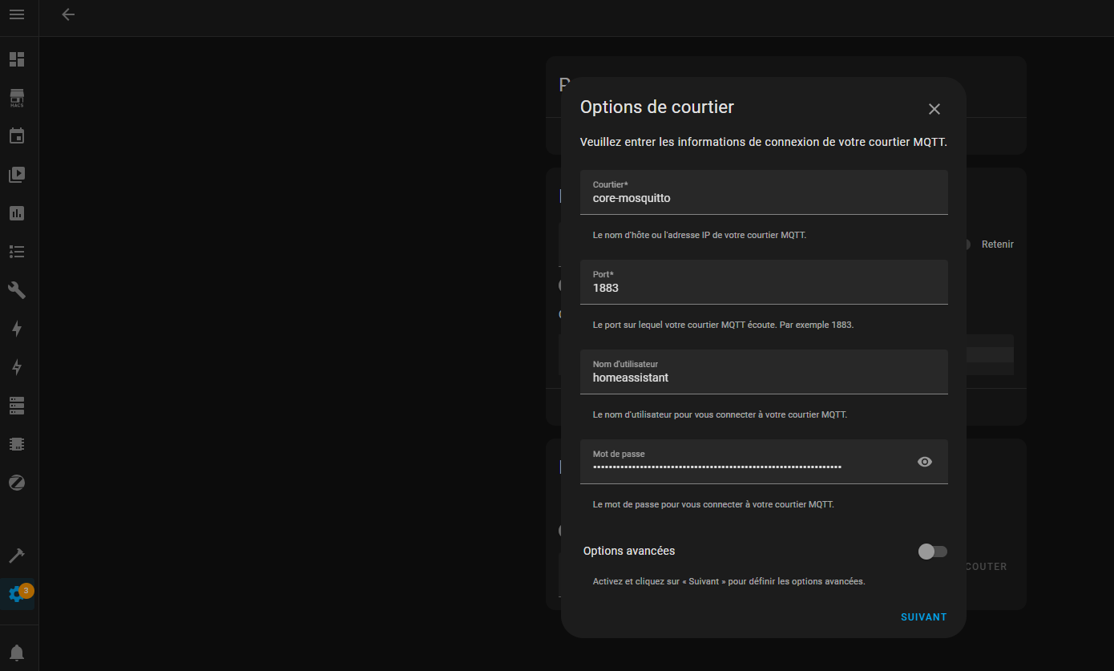Open the solid lightning bolt sidebar icon
Viewport: 1114px width, 671px height.
[17, 329]
